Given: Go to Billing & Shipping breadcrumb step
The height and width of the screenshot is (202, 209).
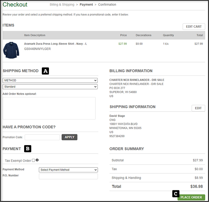Looking at the screenshot, I should coord(62,5).
